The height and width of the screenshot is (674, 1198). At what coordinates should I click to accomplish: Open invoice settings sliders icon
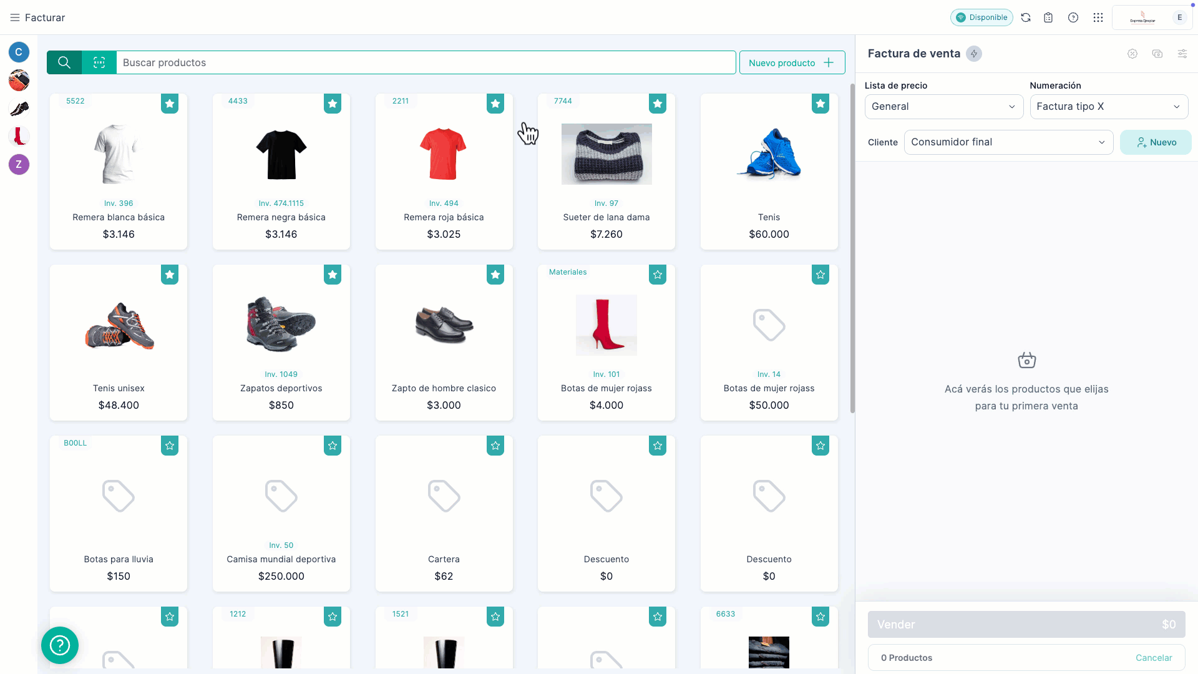pos(1183,54)
